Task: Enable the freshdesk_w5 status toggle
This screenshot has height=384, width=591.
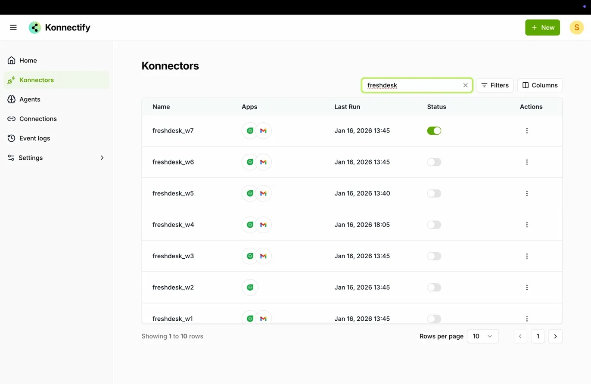Action: pos(434,194)
